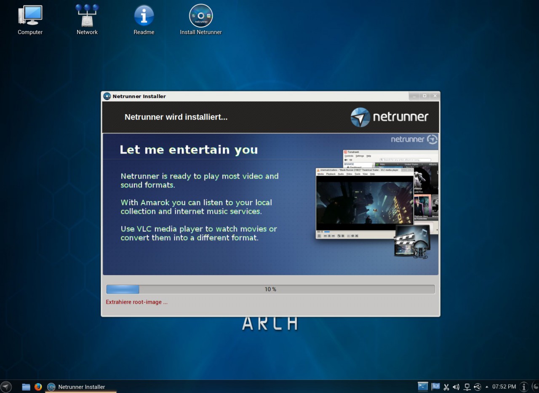Click the 'Extrahiere root-image ...' status text
539x393 pixels.
coord(137,302)
